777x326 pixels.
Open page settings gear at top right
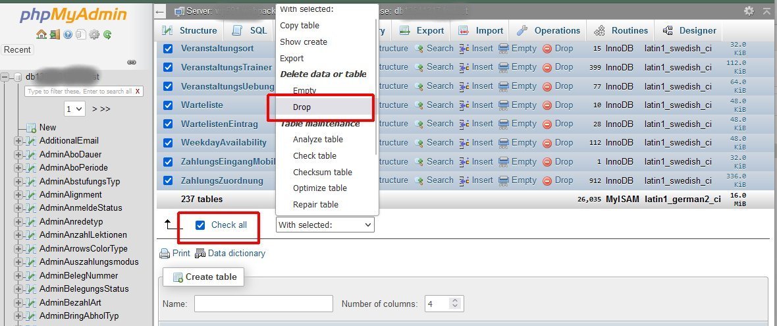749,11
